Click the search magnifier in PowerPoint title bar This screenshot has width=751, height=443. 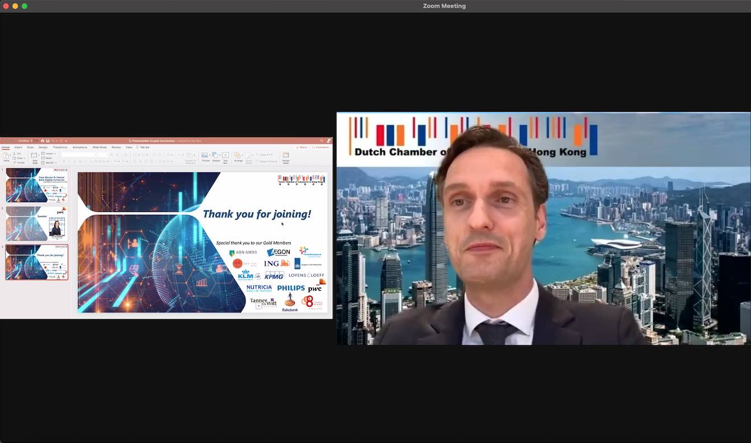322,141
